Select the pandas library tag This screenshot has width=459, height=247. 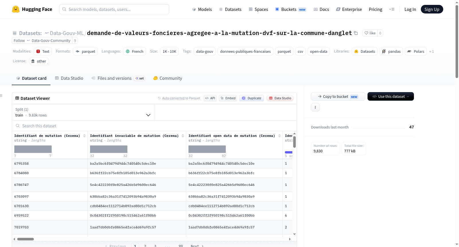391,51
